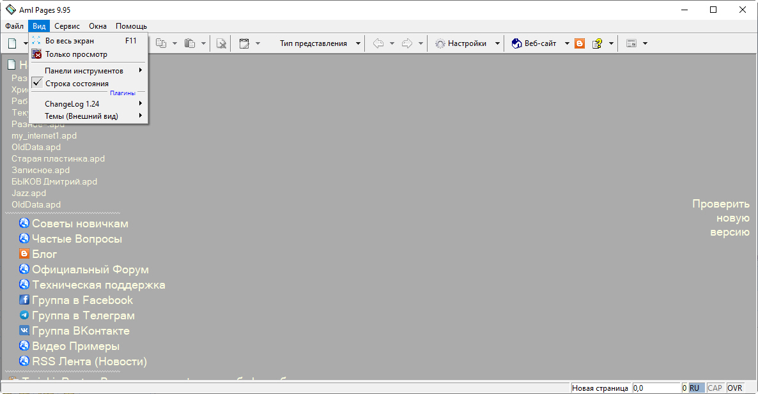Click the Веб-сайт globe icon
758x394 pixels.
pyautogui.click(x=517, y=43)
